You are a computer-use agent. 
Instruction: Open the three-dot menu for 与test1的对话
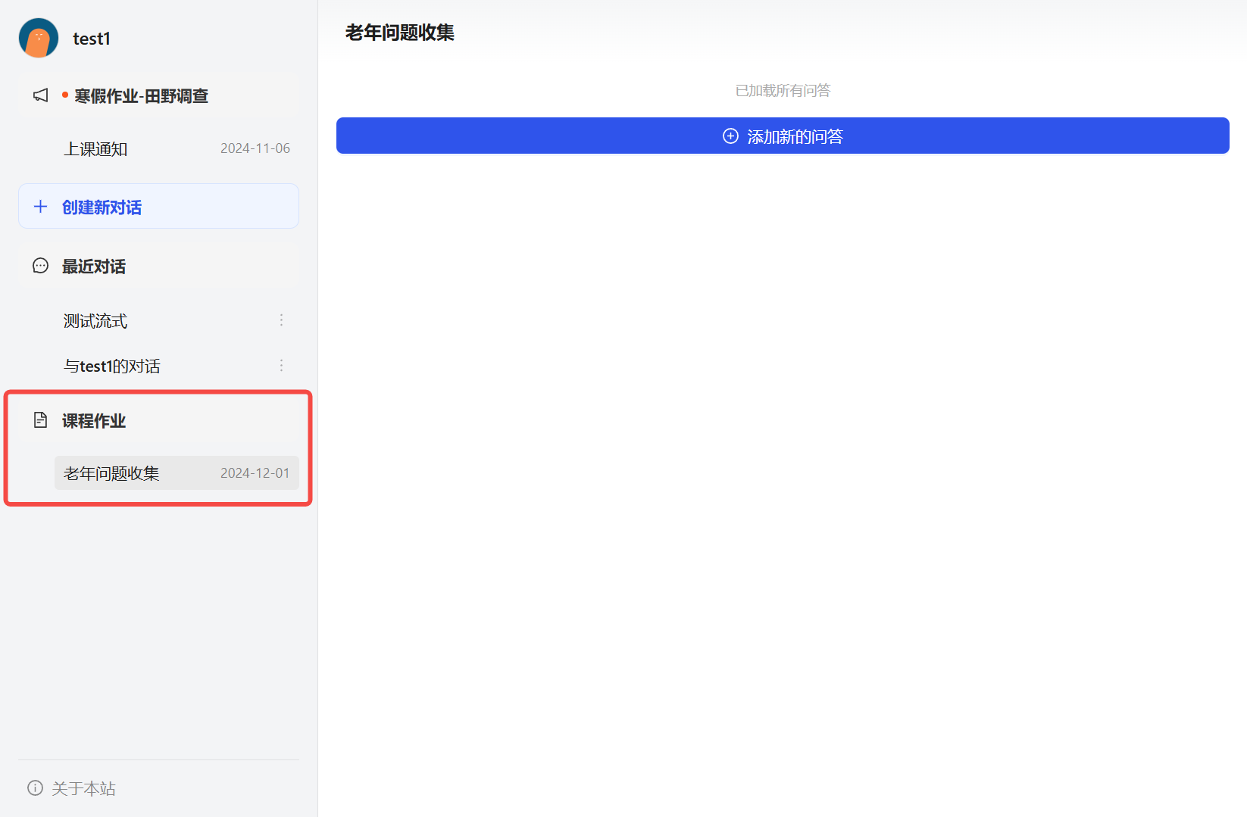[281, 366]
